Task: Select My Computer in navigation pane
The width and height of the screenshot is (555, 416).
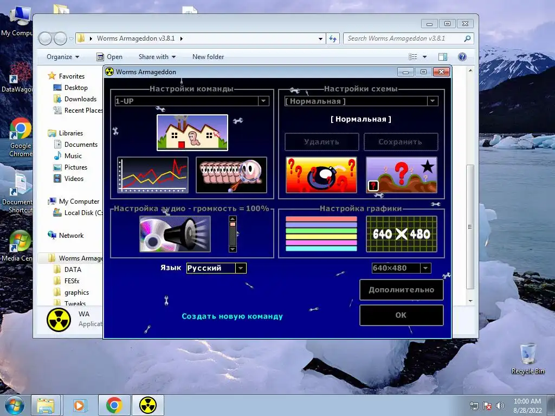Action: 79,201
